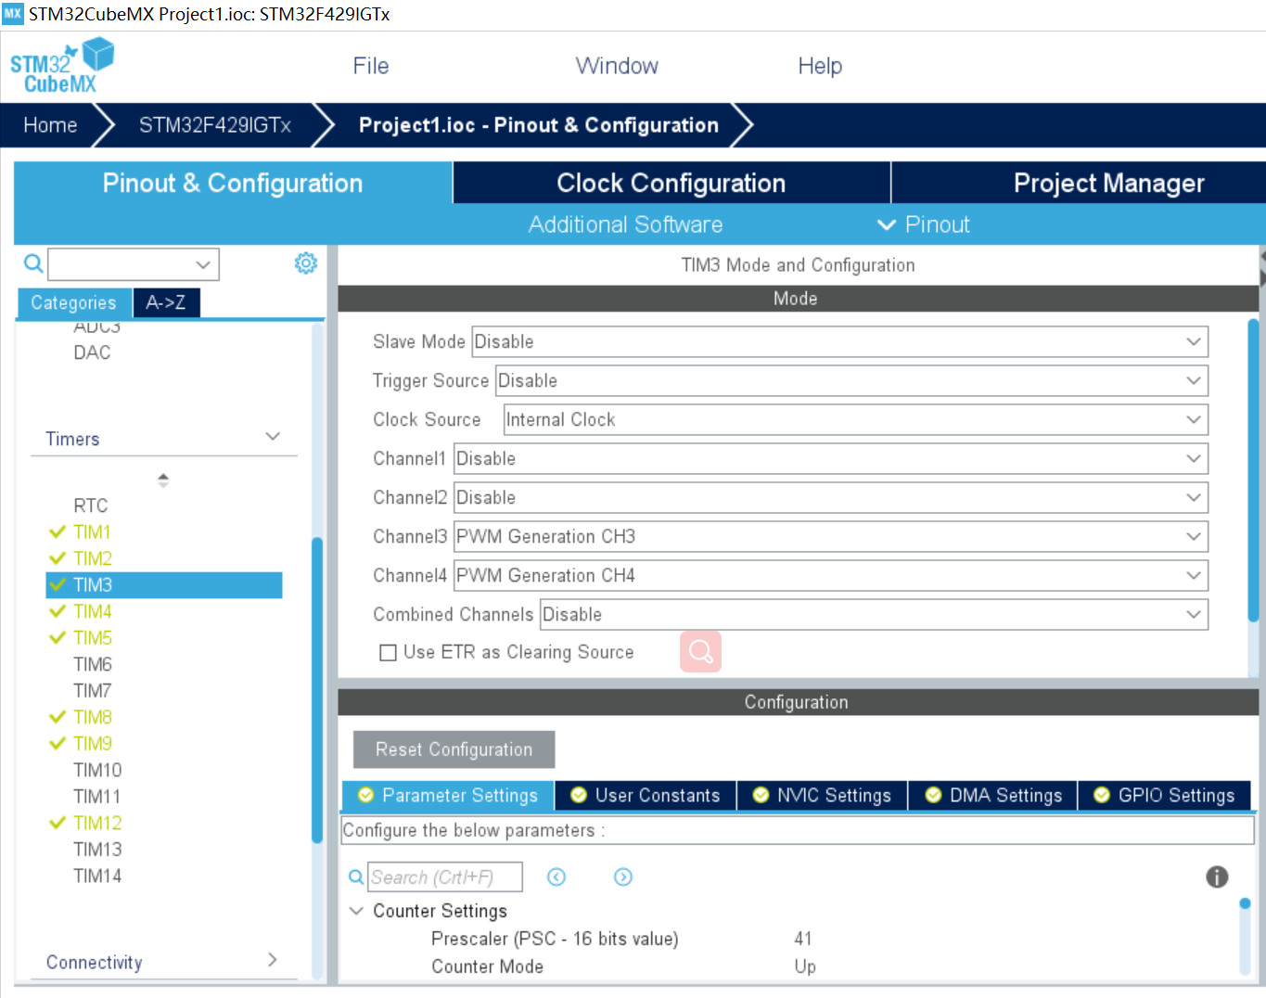Viewport: 1266px width, 998px height.
Task: Open the Pinout dropdown menu
Action: pos(924,224)
